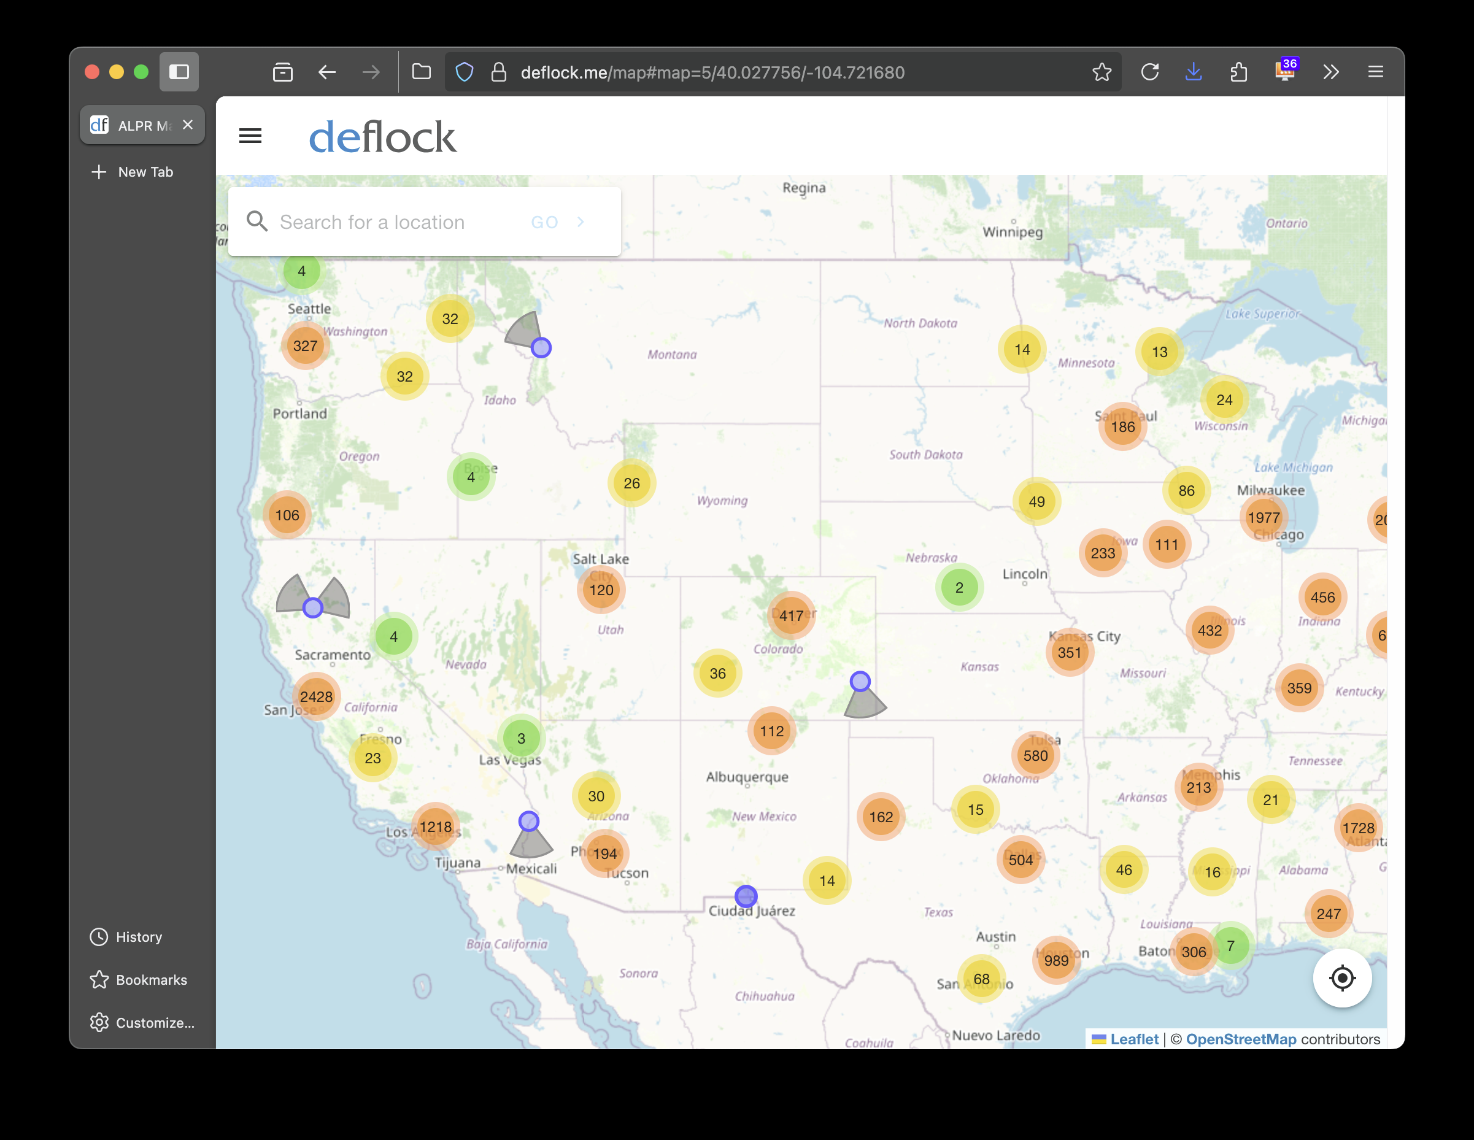The image size is (1474, 1140).
Task: Open the browser application menu
Action: pos(1375,72)
